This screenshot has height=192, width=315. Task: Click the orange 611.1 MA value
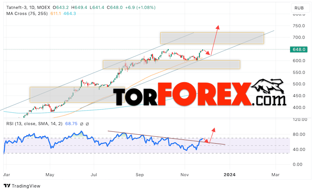(x=56, y=14)
